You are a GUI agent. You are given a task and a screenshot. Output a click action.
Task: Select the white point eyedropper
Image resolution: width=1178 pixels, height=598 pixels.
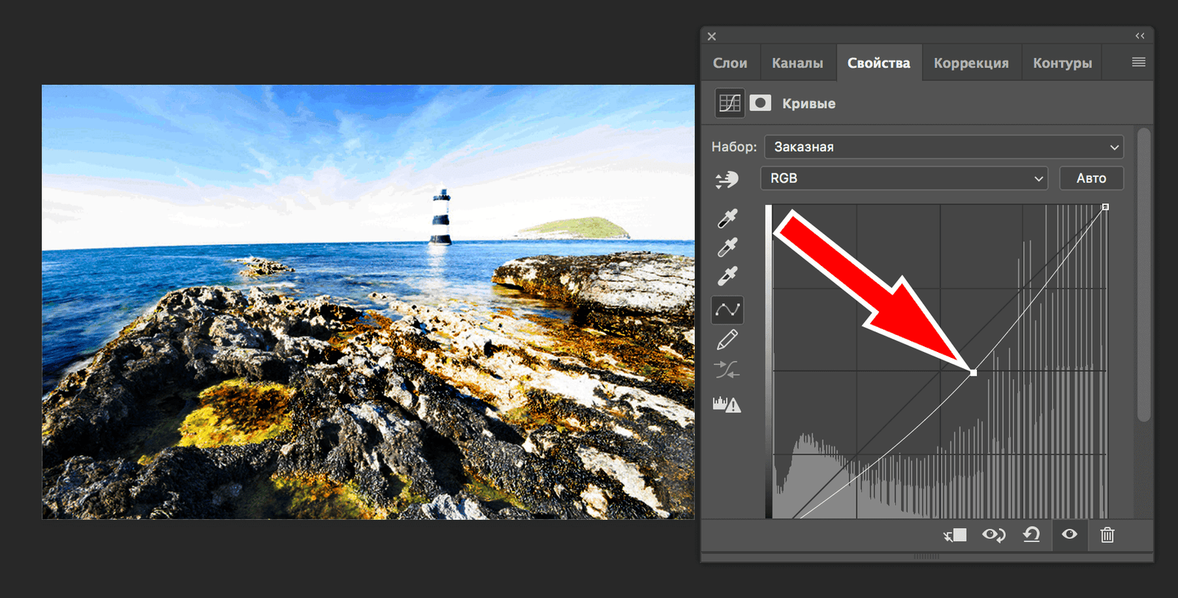click(x=727, y=276)
